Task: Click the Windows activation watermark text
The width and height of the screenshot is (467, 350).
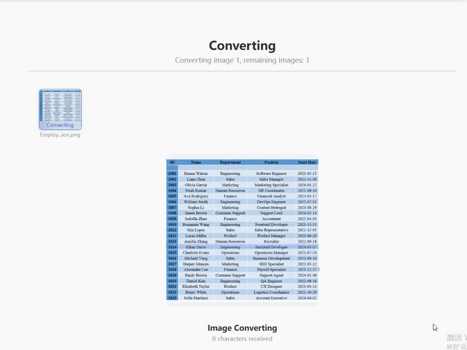Action: pos(456,338)
